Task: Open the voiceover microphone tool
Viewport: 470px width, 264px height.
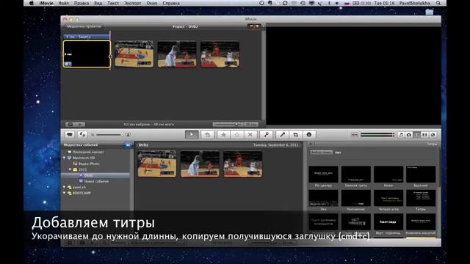Action: pos(282,135)
